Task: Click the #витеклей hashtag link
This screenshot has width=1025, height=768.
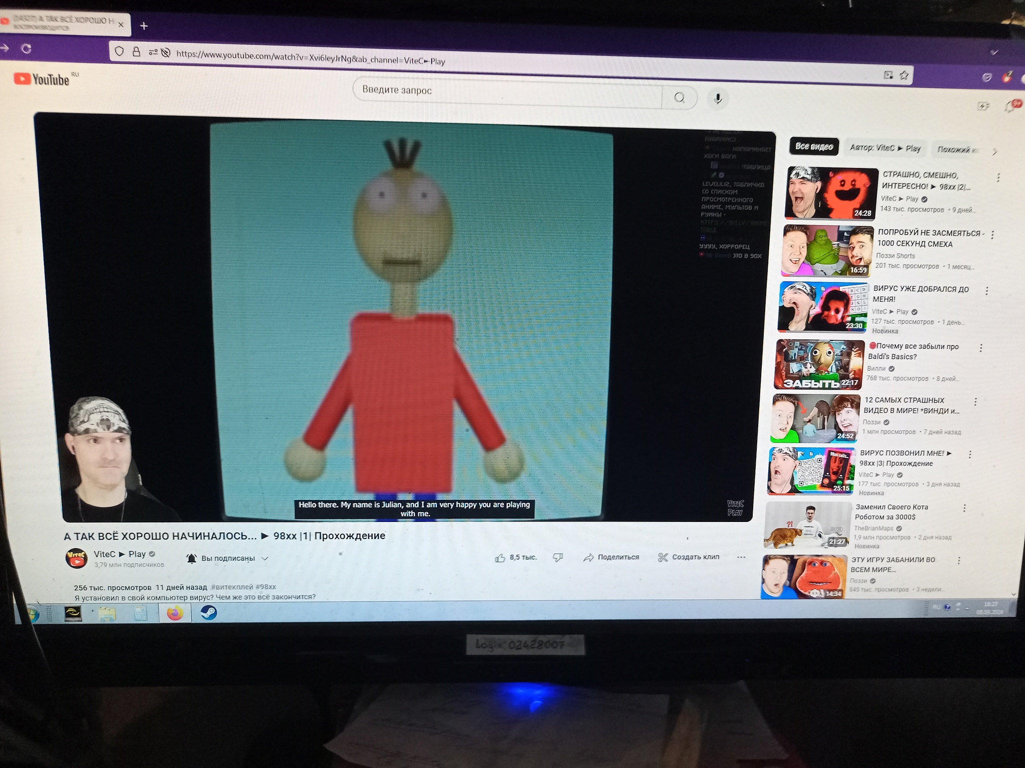Action: click(x=232, y=587)
